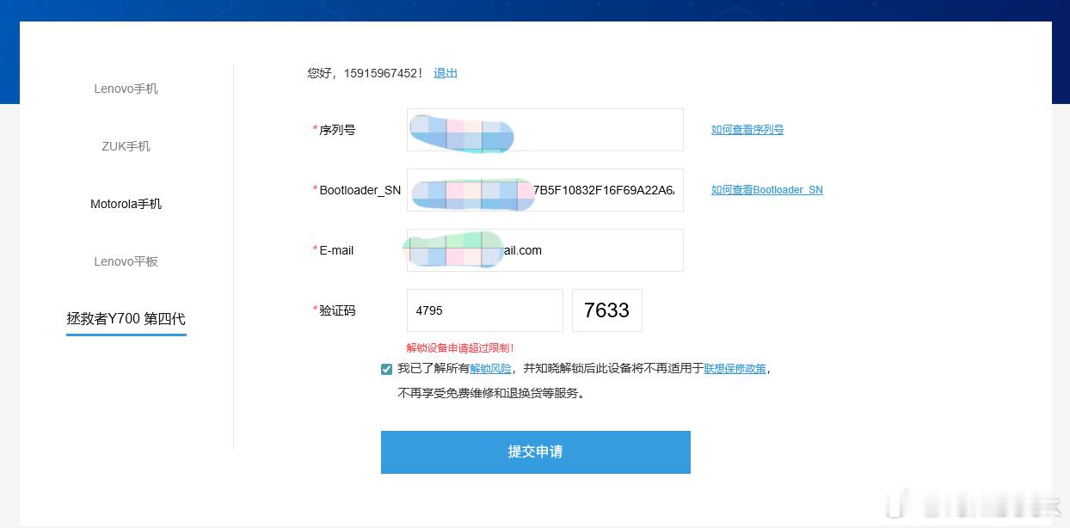
Task: Select the 拯救者Y700 第四代 tab
Action: pyautogui.click(x=126, y=318)
